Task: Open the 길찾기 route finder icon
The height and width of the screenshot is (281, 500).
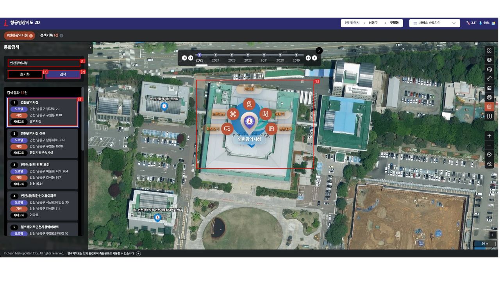Action: pyautogui.click(x=266, y=114)
